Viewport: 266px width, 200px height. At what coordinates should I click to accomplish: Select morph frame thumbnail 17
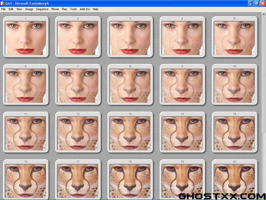point(78,179)
